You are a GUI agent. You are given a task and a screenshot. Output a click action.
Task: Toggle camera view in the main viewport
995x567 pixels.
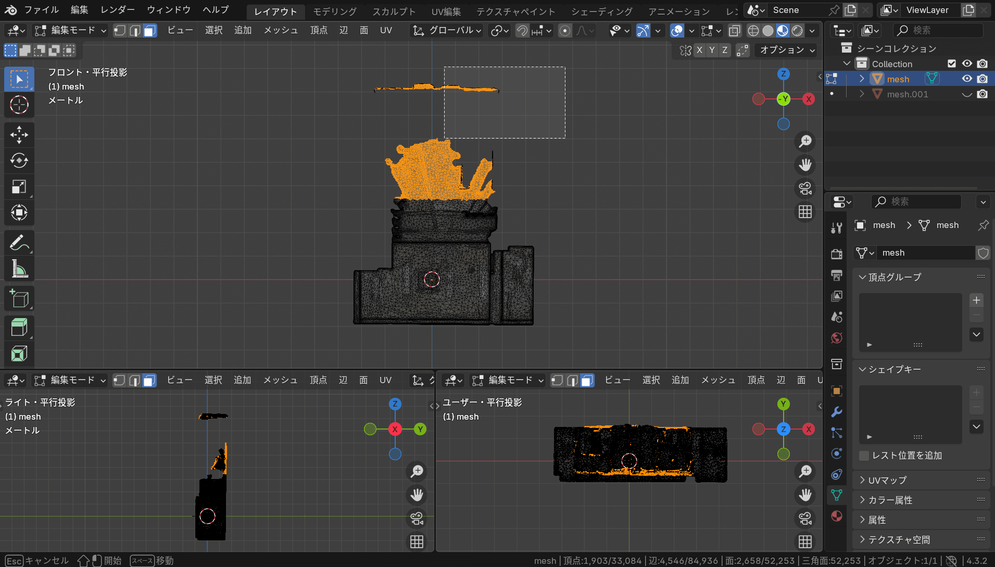tap(805, 188)
